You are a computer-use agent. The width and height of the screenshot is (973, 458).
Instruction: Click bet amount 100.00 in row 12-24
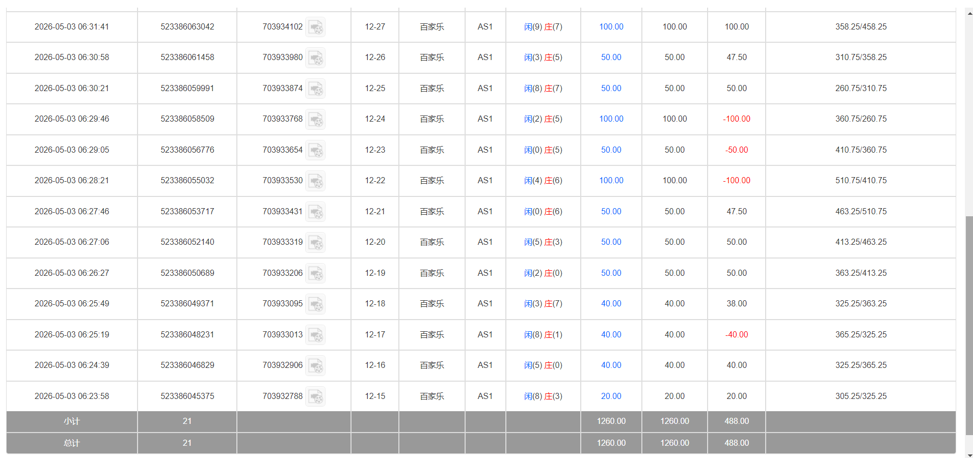coord(611,119)
